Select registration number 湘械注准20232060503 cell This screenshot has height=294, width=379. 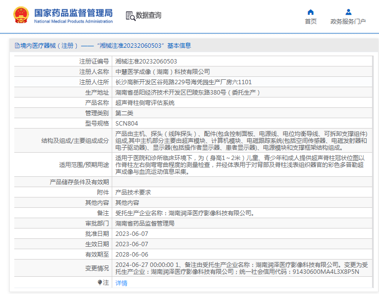(146, 62)
